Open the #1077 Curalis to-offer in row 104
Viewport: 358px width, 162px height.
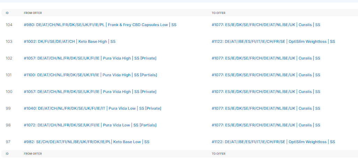266,25
